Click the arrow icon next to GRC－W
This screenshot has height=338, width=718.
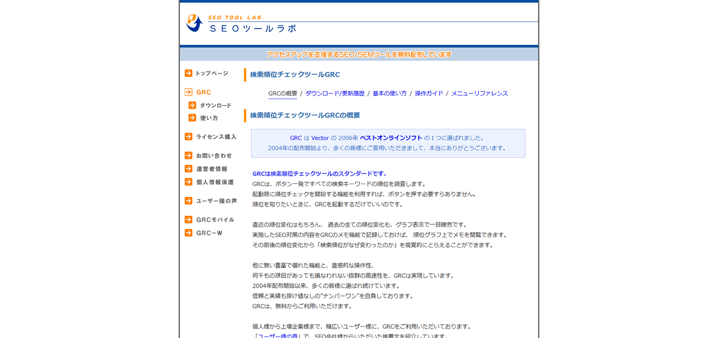188,233
